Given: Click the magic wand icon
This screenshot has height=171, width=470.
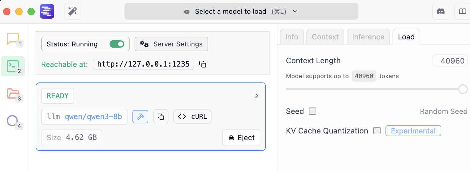Looking at the screenshot, I should point(73,12).
